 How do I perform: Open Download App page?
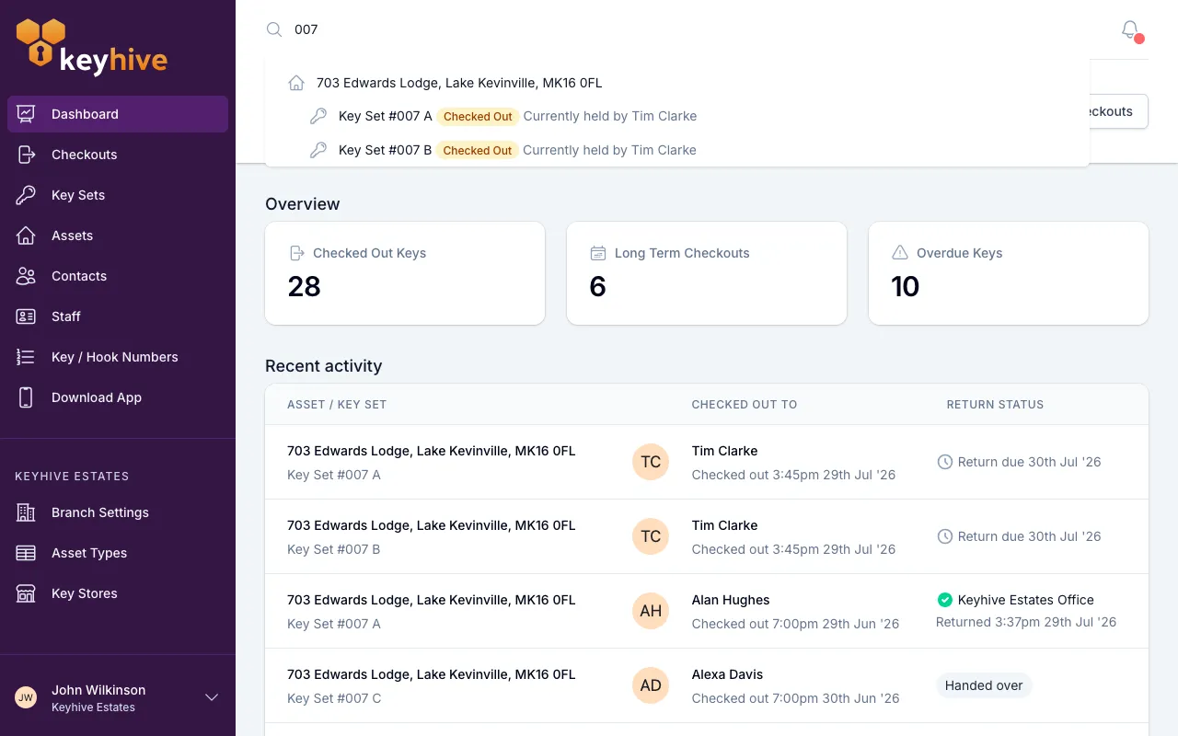coord(118,397)
